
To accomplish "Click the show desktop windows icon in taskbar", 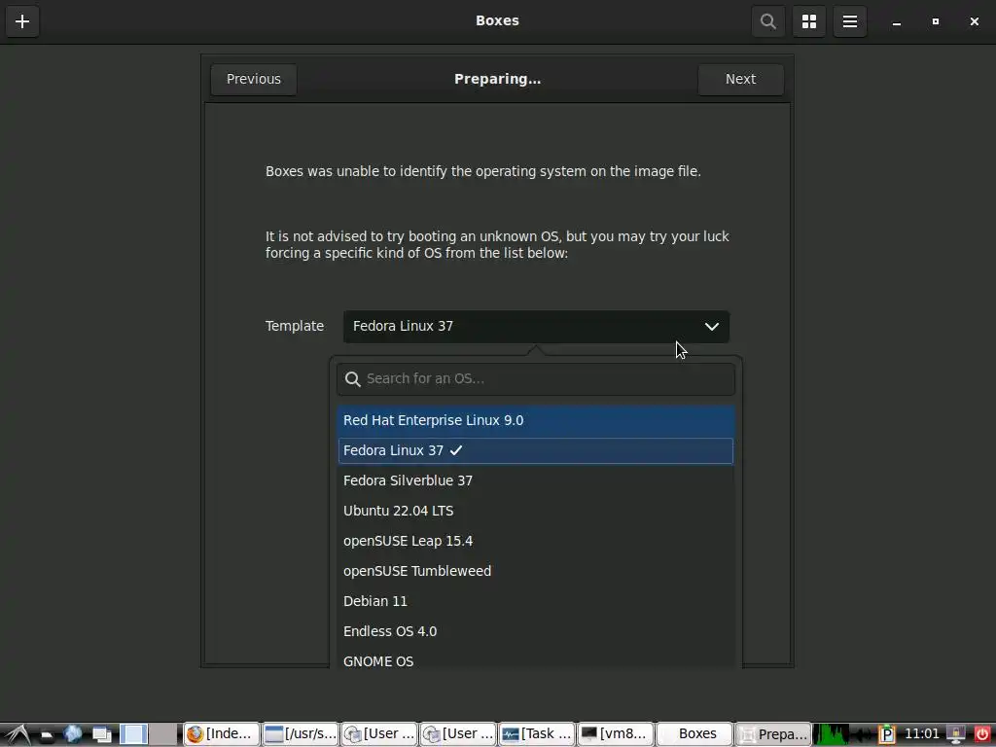I will [x=101, y=735].
